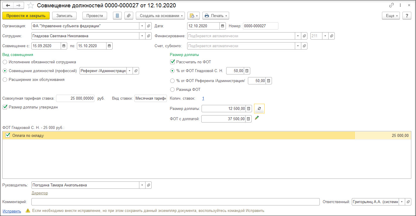Open calculator for Размер доплаты field
This screenshot has width=416, height=216.
tap(248, 109)
